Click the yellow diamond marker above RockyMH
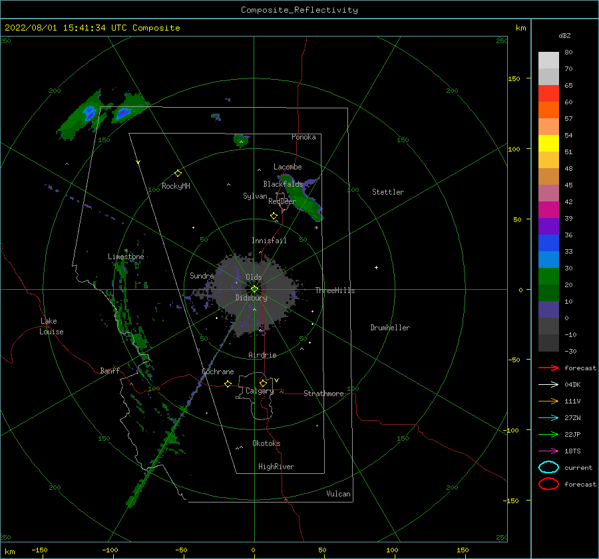 tap(178, 173)
